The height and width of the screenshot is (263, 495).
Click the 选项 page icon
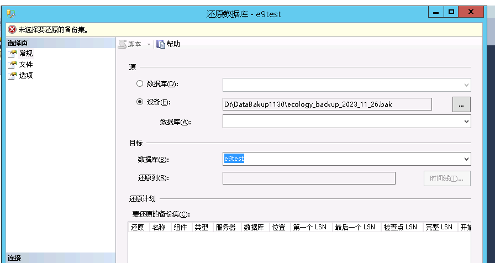(12, 76)
